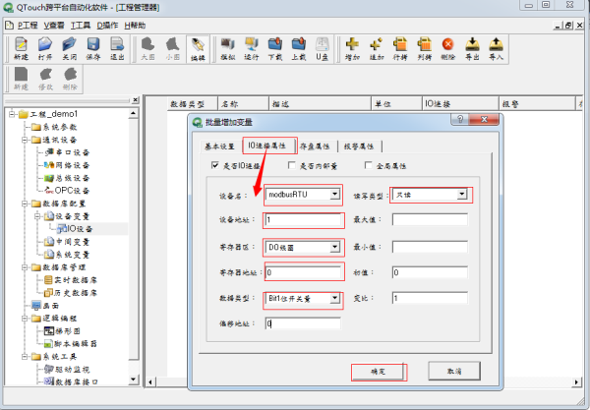Screen dimensions: 590x410
Task: Click the 下载 (Download) toolbar icon
Action: [274, 48]
